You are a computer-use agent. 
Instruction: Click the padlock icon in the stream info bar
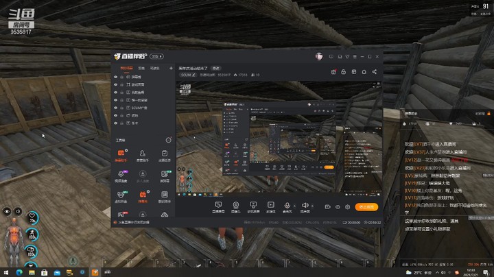coord(344,72)
